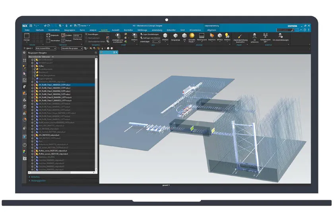
Task: Open the Kein Auswahlfilter dropdown
Action: click(x=46, y=49)
